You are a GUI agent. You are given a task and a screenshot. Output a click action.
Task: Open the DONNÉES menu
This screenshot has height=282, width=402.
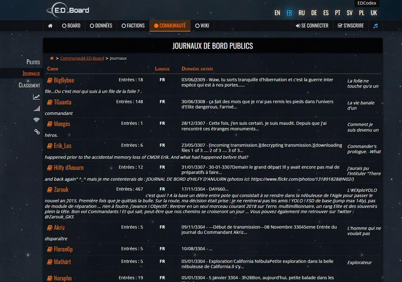click(101, 26)
